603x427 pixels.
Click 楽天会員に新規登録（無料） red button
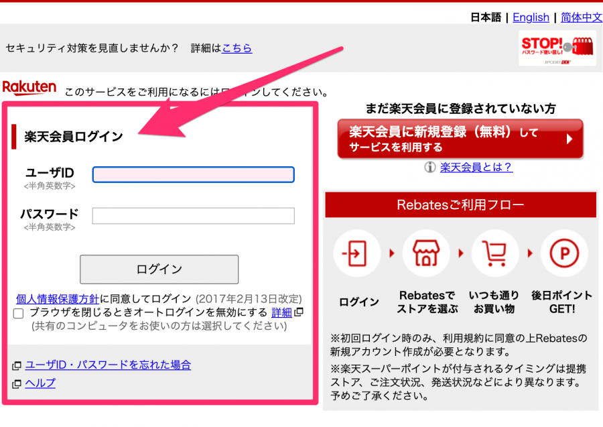click(x=460, y=139)
